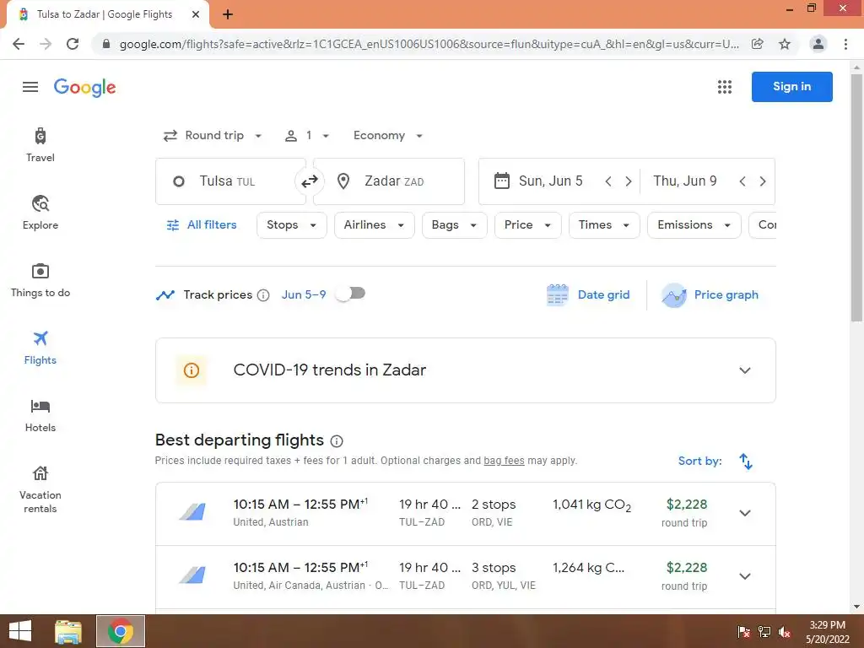Screen dimensions: 864x648
Task: Open the Date grid
Action: point(588,294)
